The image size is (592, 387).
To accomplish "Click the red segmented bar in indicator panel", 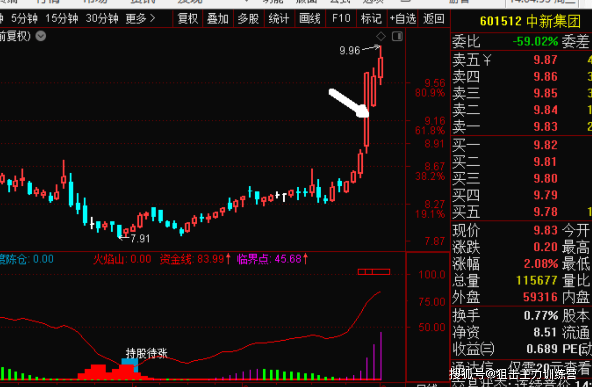I will [x=374, y=272].
